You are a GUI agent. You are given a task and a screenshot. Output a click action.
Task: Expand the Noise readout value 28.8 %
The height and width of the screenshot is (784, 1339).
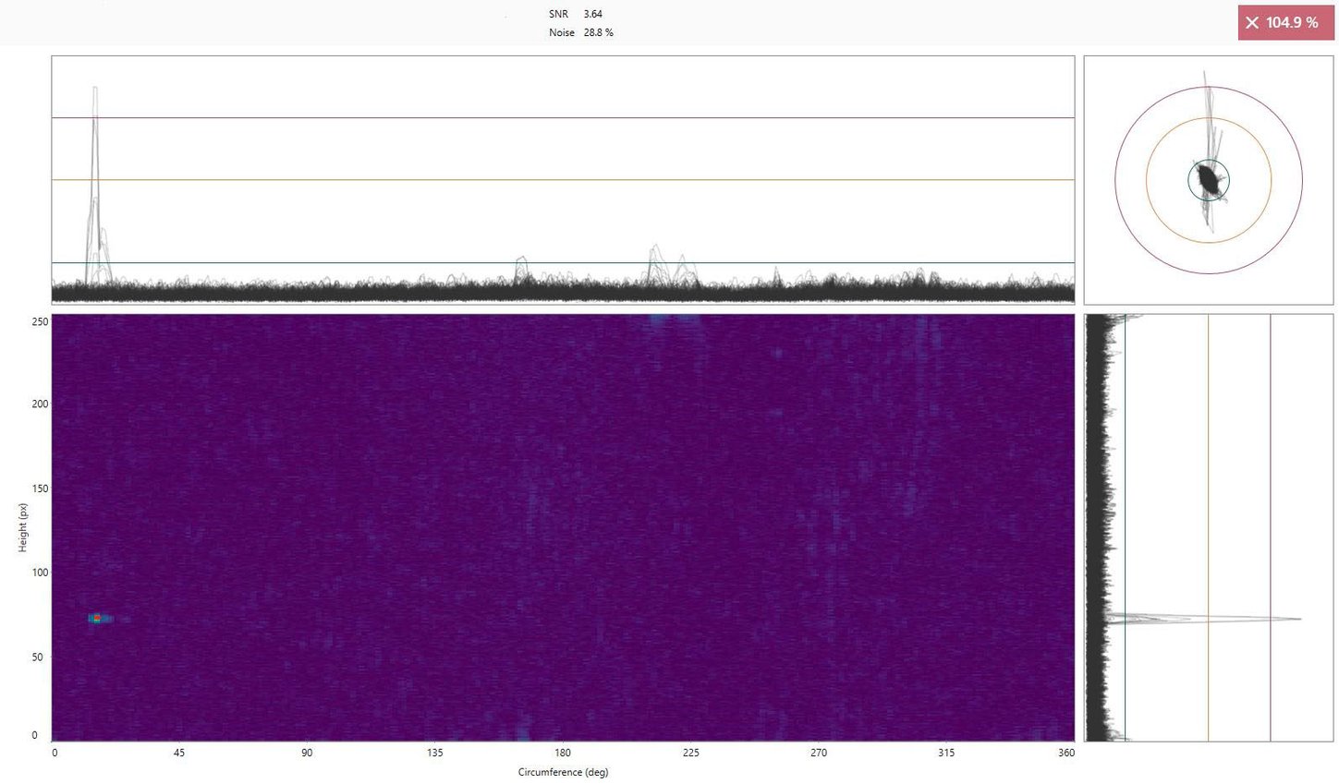click(x=598, y=32)
